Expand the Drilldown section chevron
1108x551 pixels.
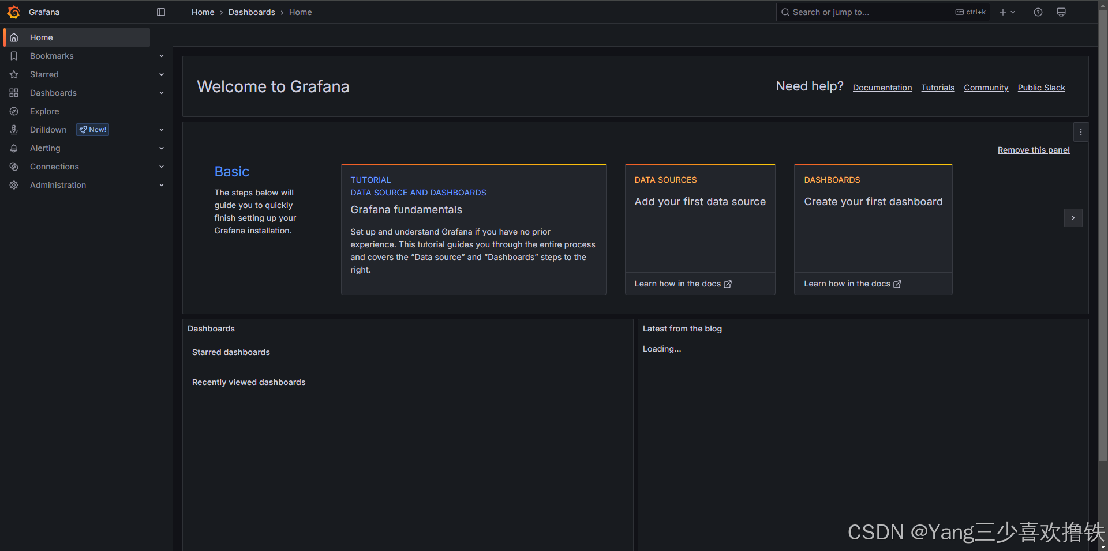[162, 130]
